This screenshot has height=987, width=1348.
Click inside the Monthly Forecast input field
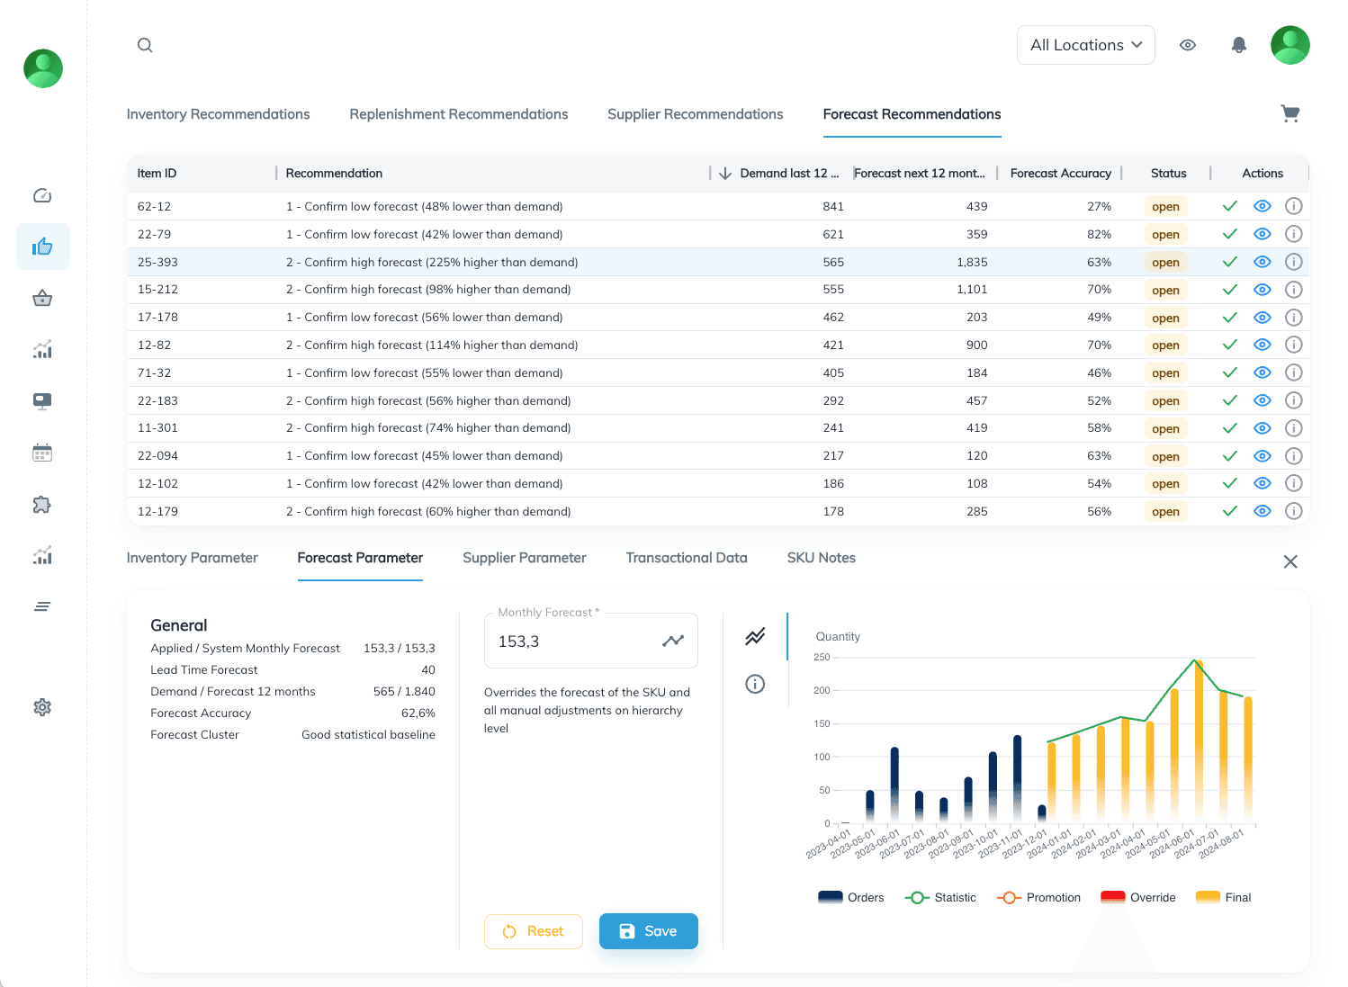576,641
